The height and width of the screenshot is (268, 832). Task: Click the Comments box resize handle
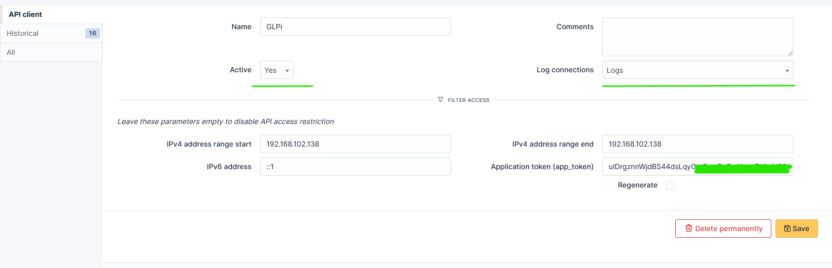pyautogui.click(x=790, y=53)
